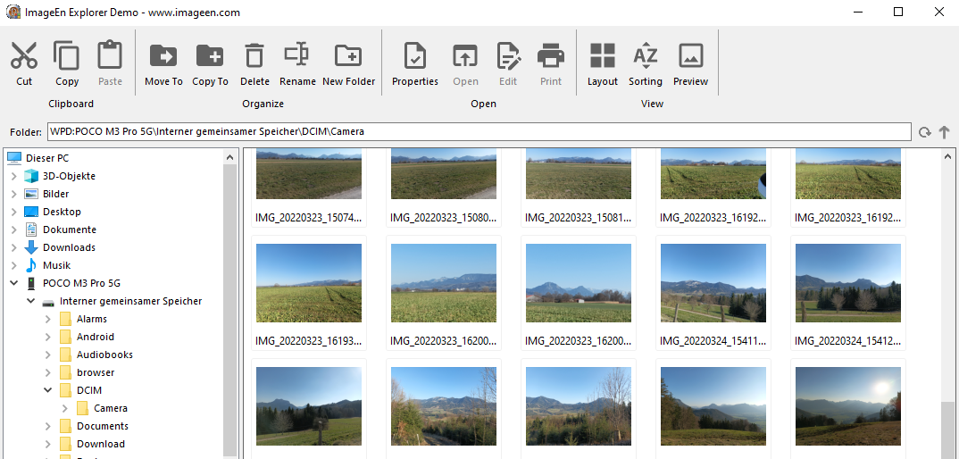
Task: Expand the Downloads tree node
Action: click(x=14, y=248)
